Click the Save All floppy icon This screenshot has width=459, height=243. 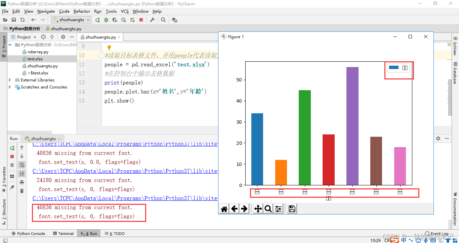(x=14, y=20)
